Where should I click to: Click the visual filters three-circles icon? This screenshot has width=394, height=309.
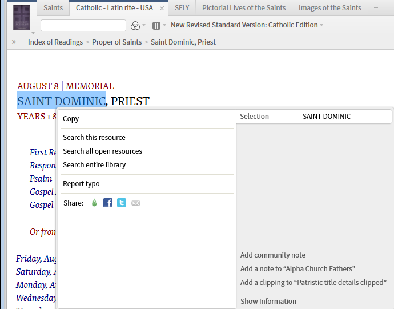coord(135,25)
